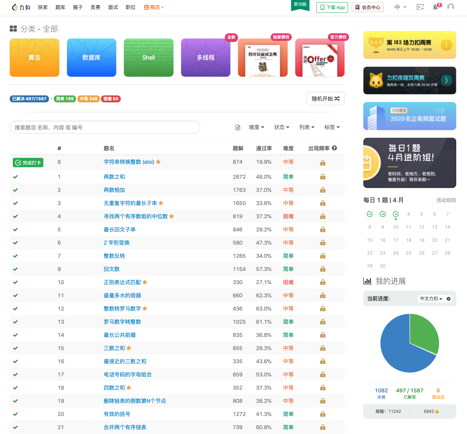Switch to the 题库 menu item
Viewport: 467px width, 434px height.
60,7
